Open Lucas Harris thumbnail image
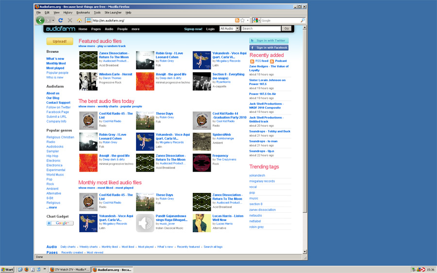Viewport: 437px width, 273px height. [202, 223]
